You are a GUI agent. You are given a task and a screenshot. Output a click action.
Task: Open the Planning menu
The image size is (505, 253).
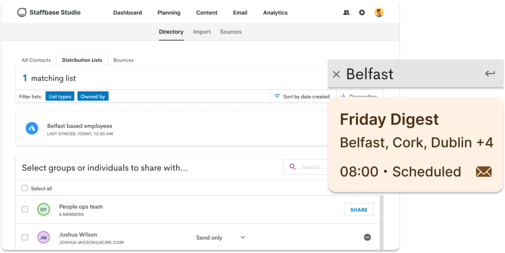click(169, 13)
